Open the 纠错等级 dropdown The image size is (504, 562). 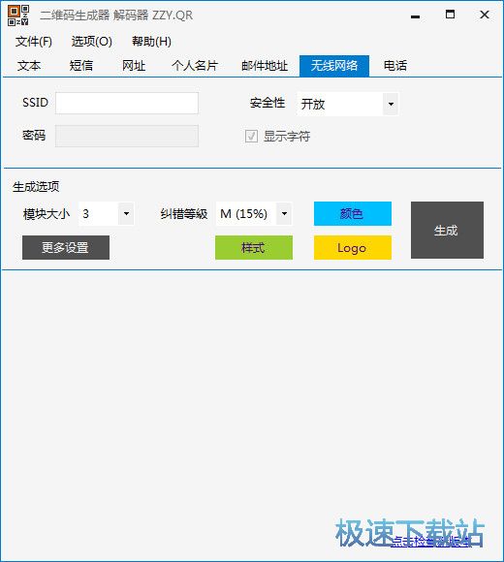[x=284, y=214]
